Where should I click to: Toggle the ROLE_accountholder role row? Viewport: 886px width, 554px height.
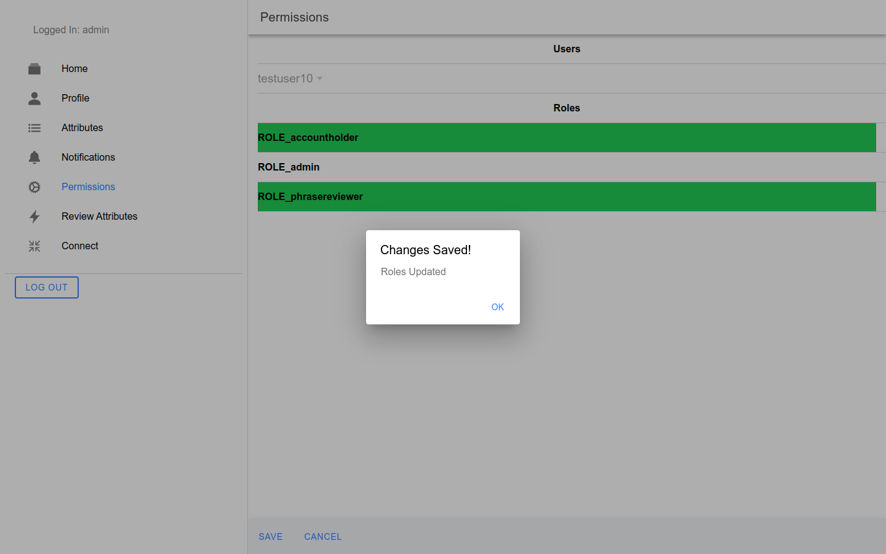(x=566, y=137)
